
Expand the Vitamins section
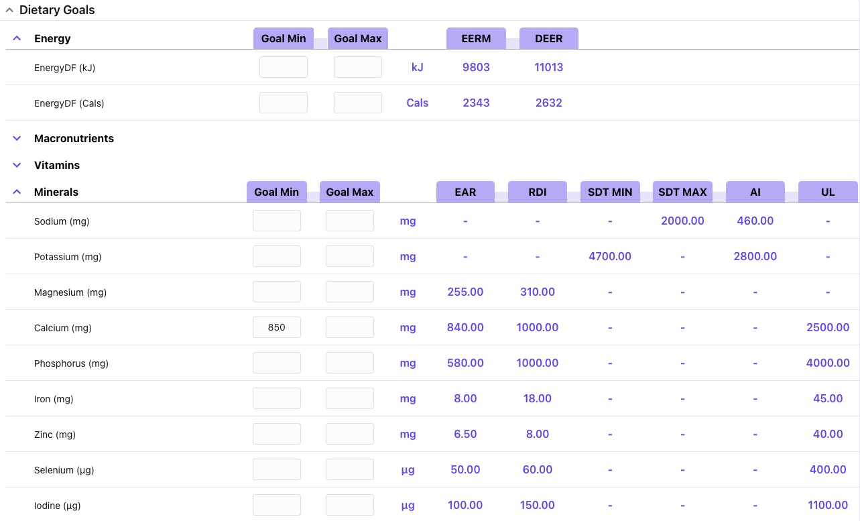pyautogui.click(x=17, y=166)
